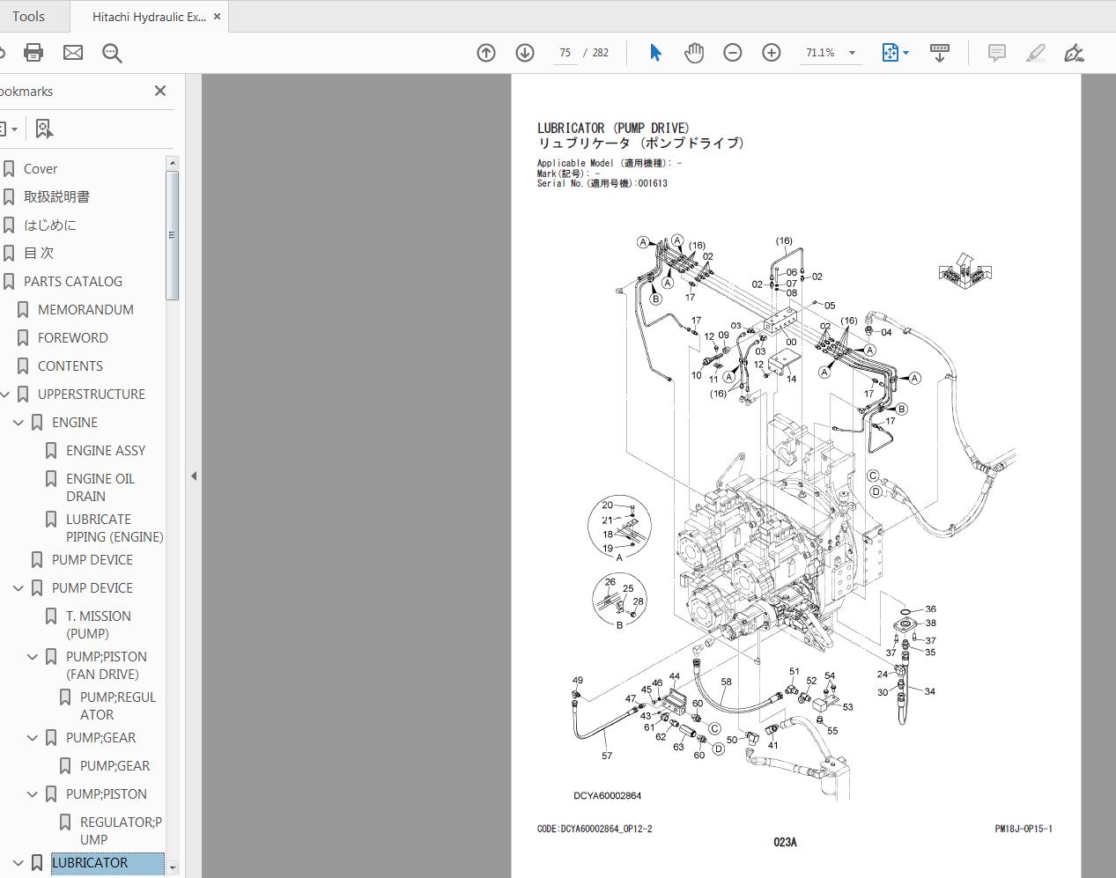Jump to the next page with down arrow button

tap(524, 53)
